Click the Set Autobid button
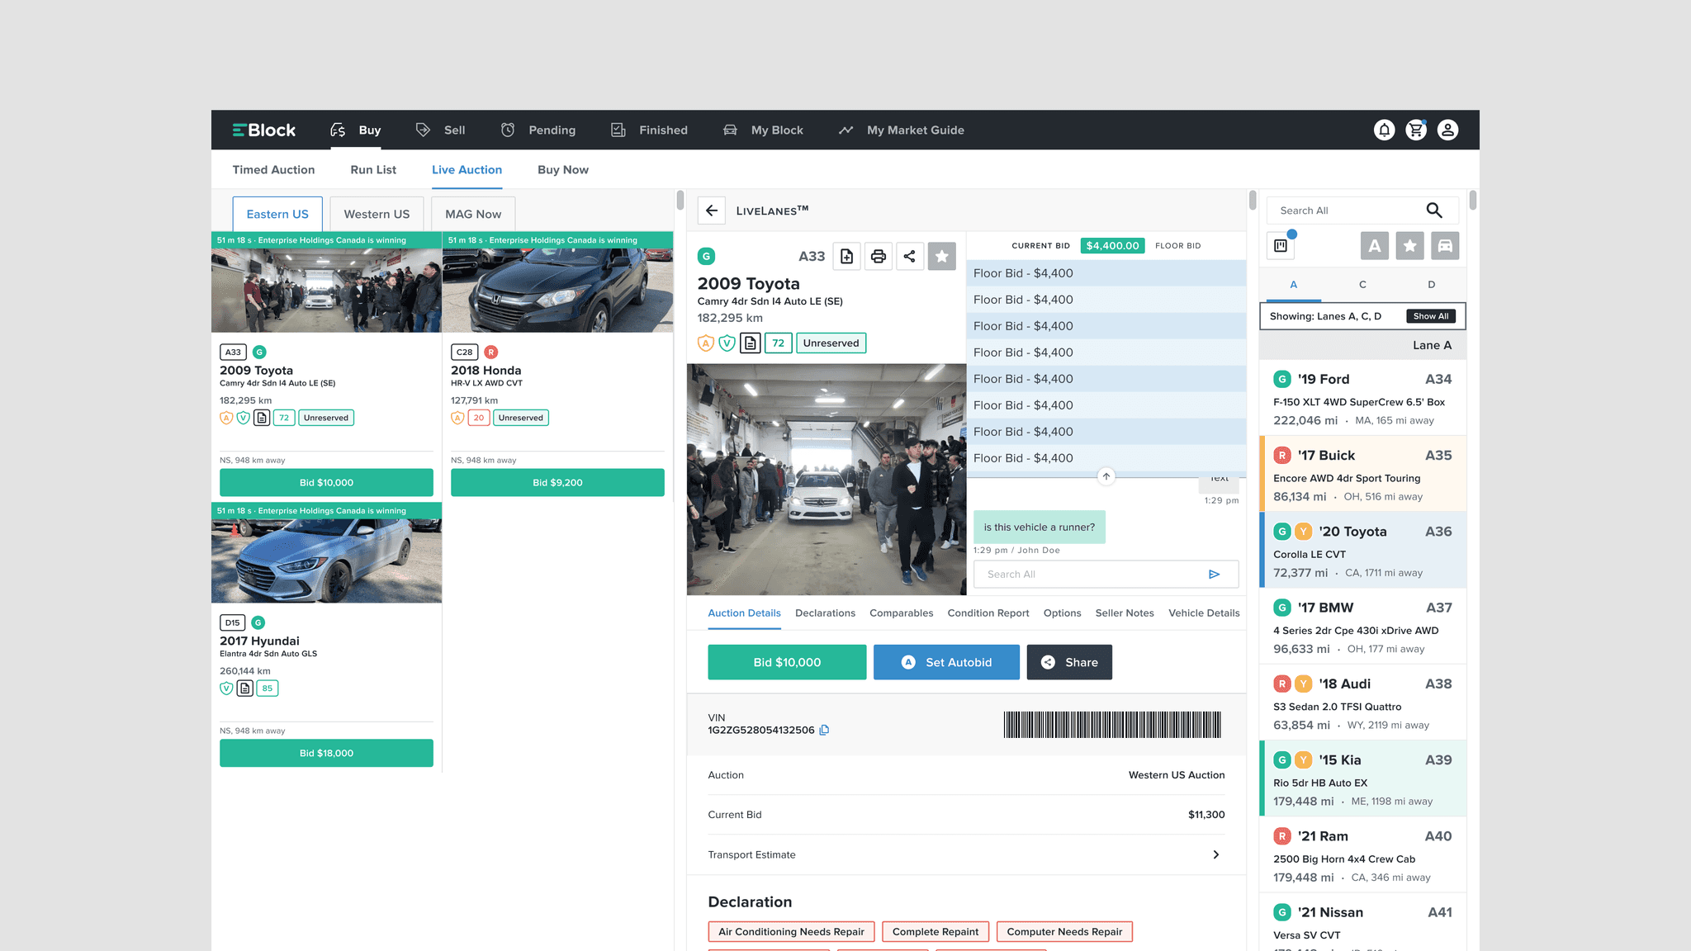The image size is (1691, 951). (946, 662)
